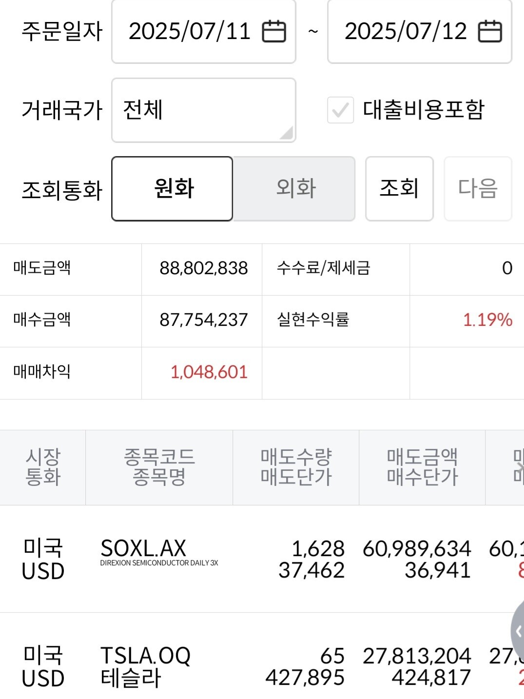Click the end date 2025/07/12 field
Screen dimensions: 524x699
click(406, 32)
